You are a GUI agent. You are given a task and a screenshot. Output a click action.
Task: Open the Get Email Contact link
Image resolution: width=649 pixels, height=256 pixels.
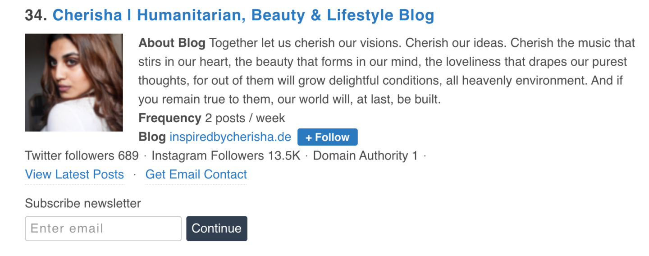coord(196,174)
